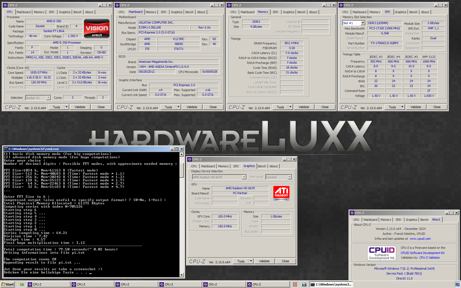Image resolution: width=461 pixels, height=288 pixels.
Task: Click title bar icon of the About CPU-Z window
Action: point(352,213)
